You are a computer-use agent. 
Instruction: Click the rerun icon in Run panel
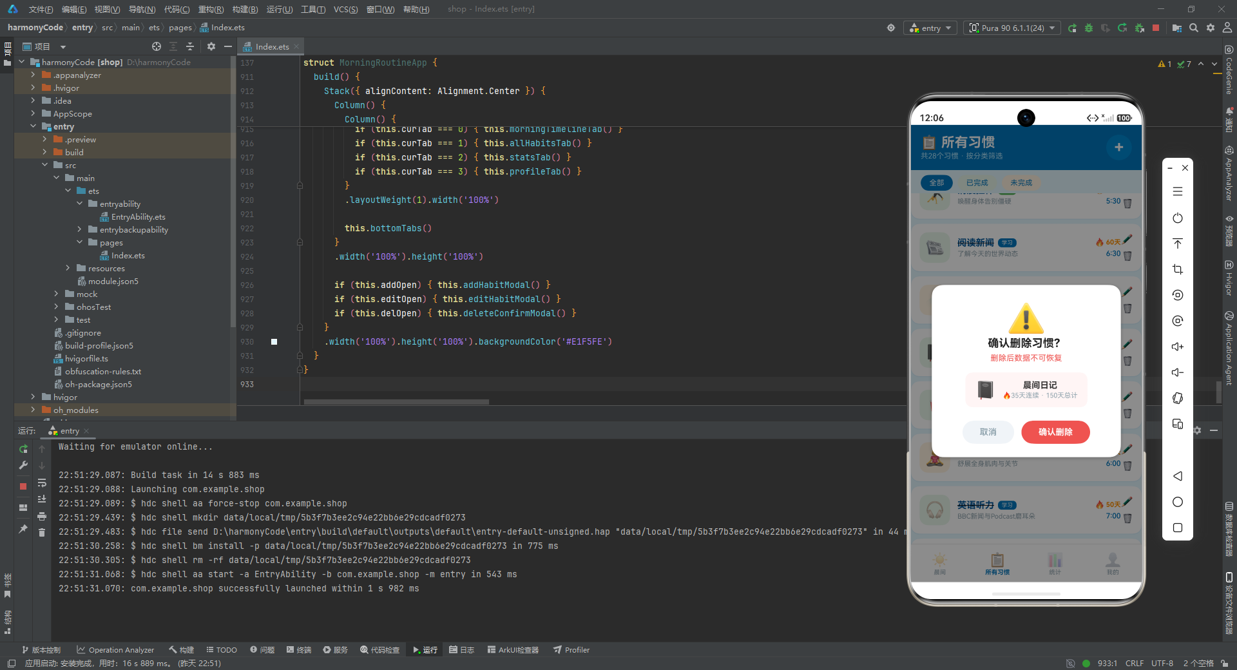tap(23, 448)
